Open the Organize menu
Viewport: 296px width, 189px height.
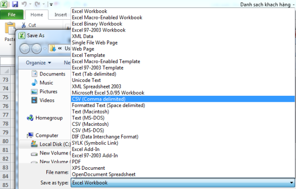tap(38, 63)
